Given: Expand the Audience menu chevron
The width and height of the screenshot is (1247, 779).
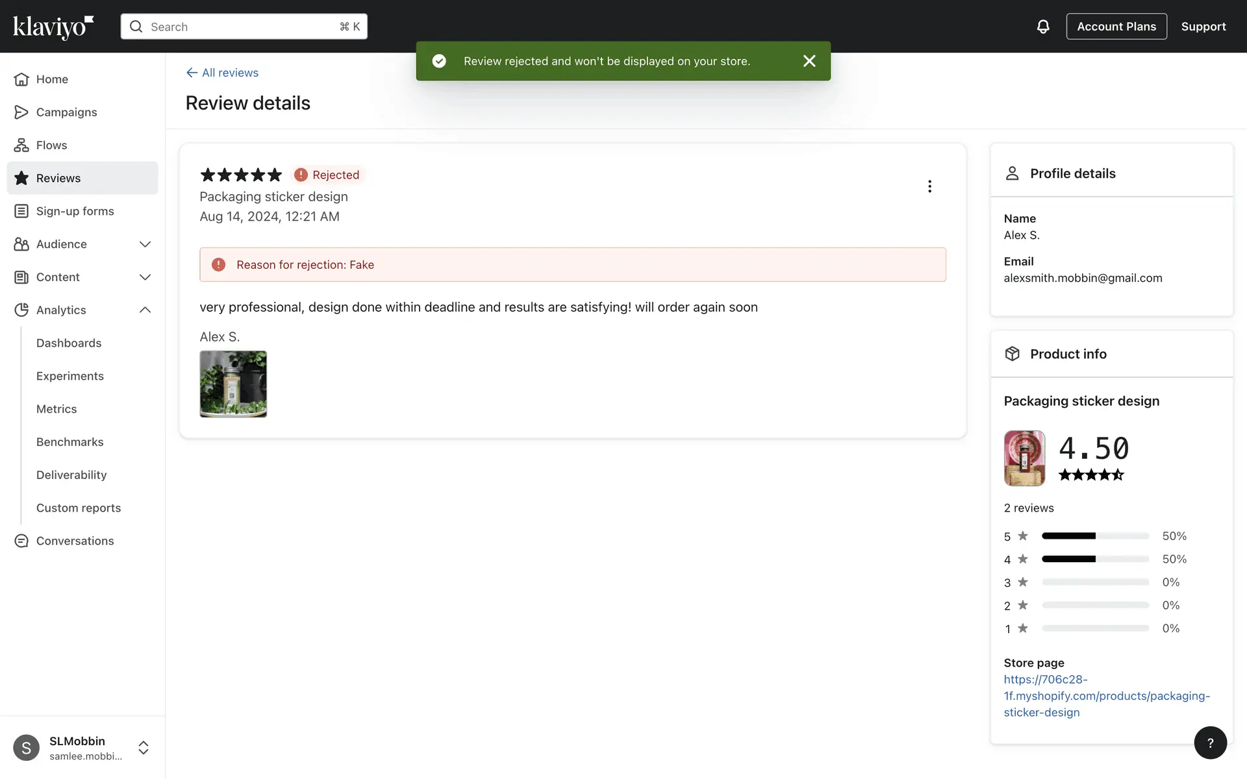Looking at the screenshot, I should [x=145, y=244].
